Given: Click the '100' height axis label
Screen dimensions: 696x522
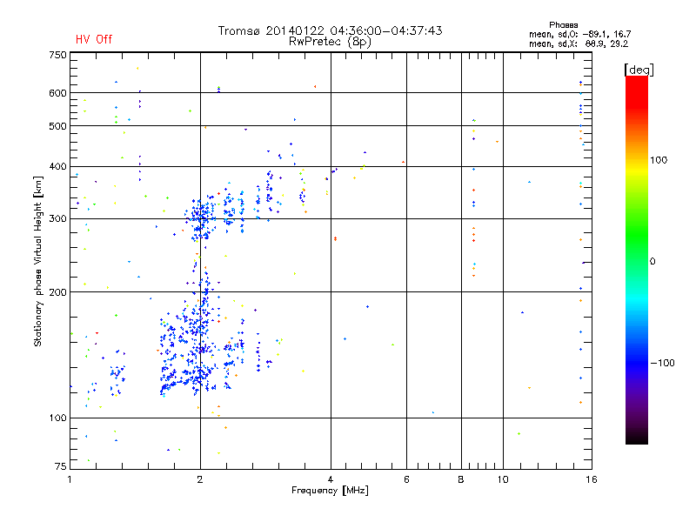Looking at the screenshot, I should (57, 418).
